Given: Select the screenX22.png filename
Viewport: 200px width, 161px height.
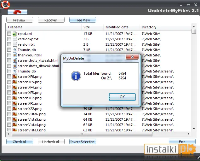Looking at the screenshot, I should coord(30,109).
